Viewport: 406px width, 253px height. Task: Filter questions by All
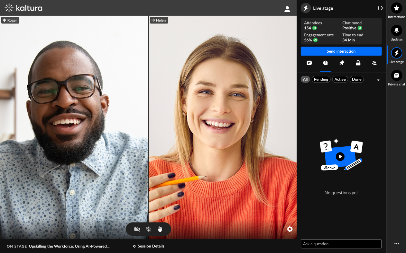tap(305, 79)
